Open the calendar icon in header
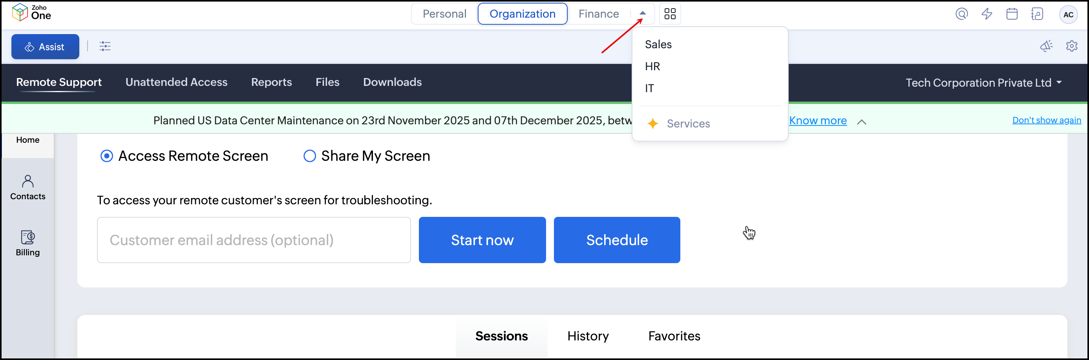Image resolution: width=1089 pixels, height=360 pixels. tap(1012, 14)
